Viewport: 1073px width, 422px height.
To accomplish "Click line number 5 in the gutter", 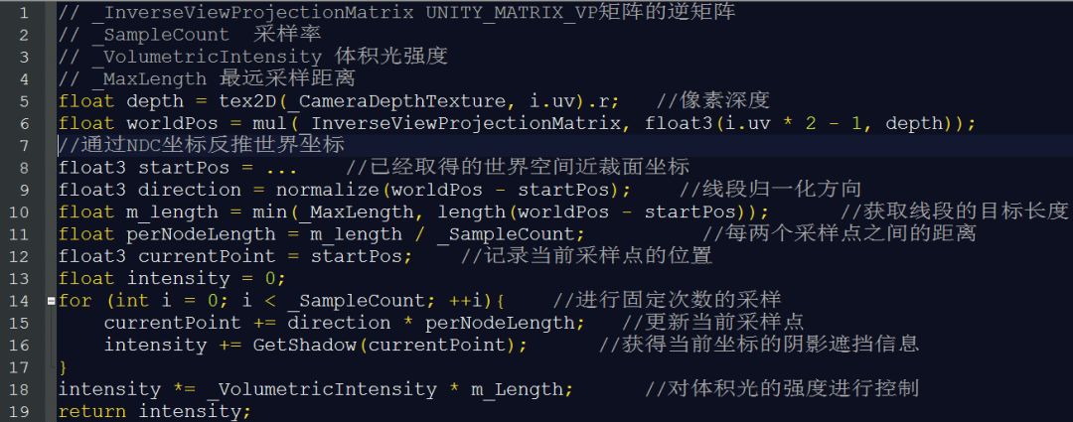I will click(x=24, y=100).
